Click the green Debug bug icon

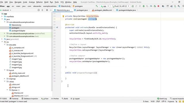coord(143,6)
